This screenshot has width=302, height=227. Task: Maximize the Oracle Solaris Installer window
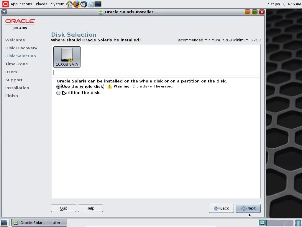pyautogui.click(x=255, y=12)
